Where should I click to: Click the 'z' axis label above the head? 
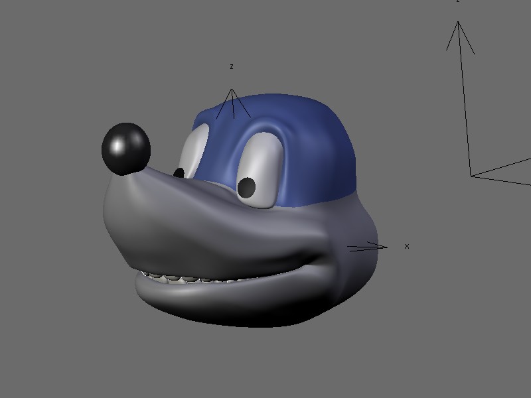tap(232, 67)
